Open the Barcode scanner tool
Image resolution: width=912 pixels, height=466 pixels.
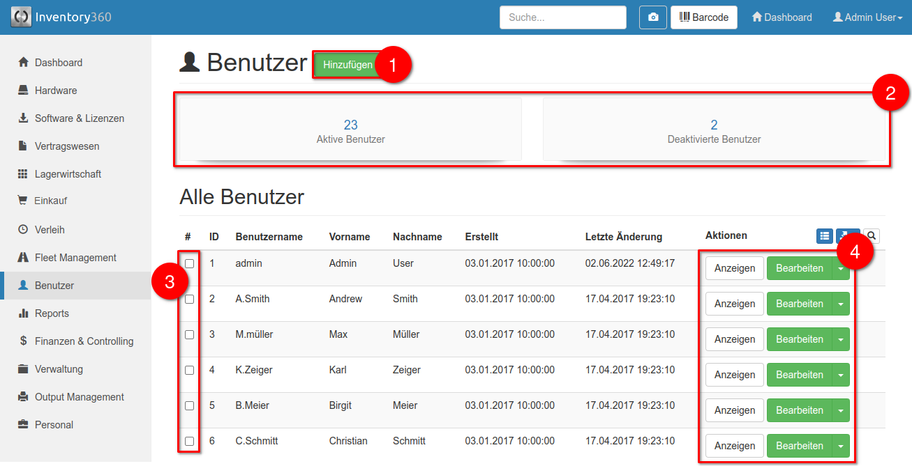pyautogui.click(x=703, y=17)
